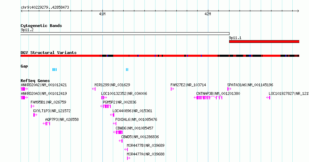Click the second gap marker pair

tap(127, 70)
